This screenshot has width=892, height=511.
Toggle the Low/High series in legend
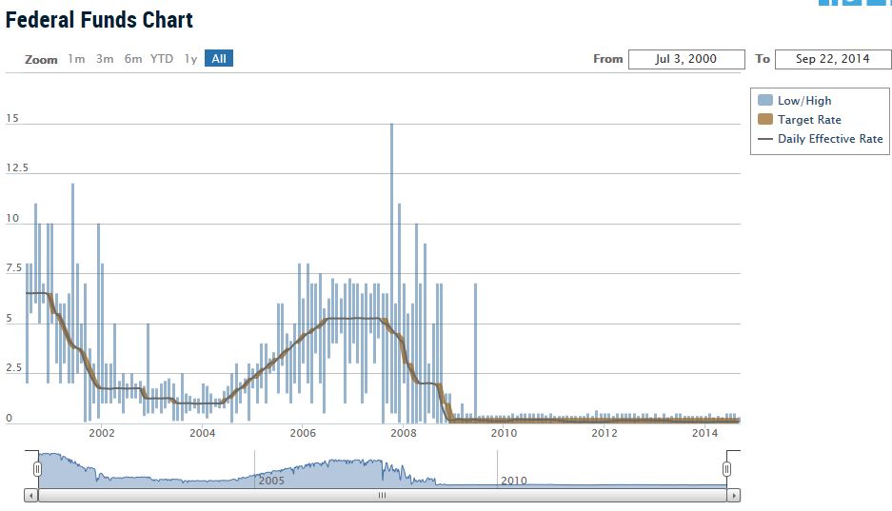(803, 101)
